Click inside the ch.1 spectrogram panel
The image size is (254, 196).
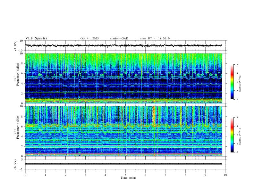124,78
